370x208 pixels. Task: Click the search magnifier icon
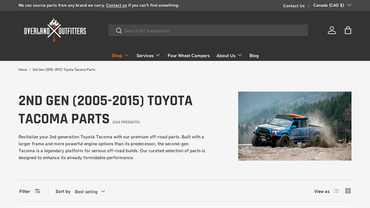tap(119, 31)
